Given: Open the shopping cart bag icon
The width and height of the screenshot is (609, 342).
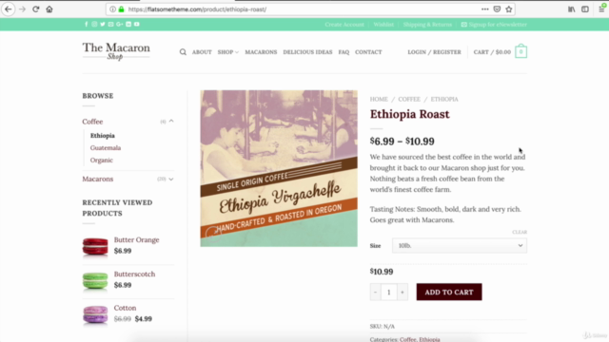Looking at the screenshot, I should tap(521, 51).
